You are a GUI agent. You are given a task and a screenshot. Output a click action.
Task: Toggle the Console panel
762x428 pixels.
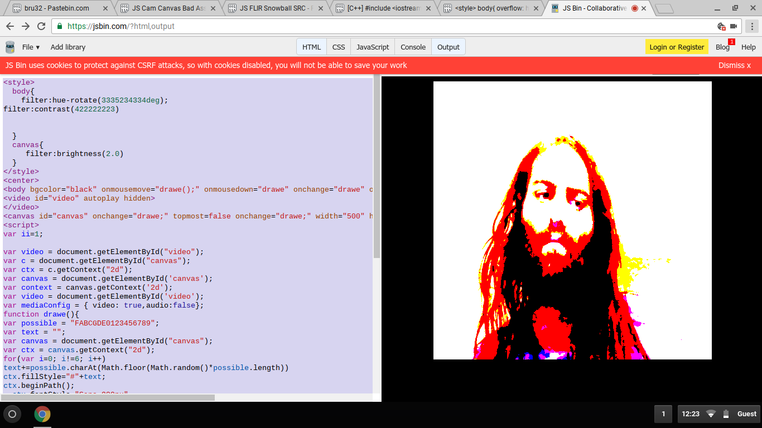(x=413, y=47)
